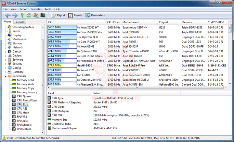Open the Memory Copy benchmark

(26, 88)
